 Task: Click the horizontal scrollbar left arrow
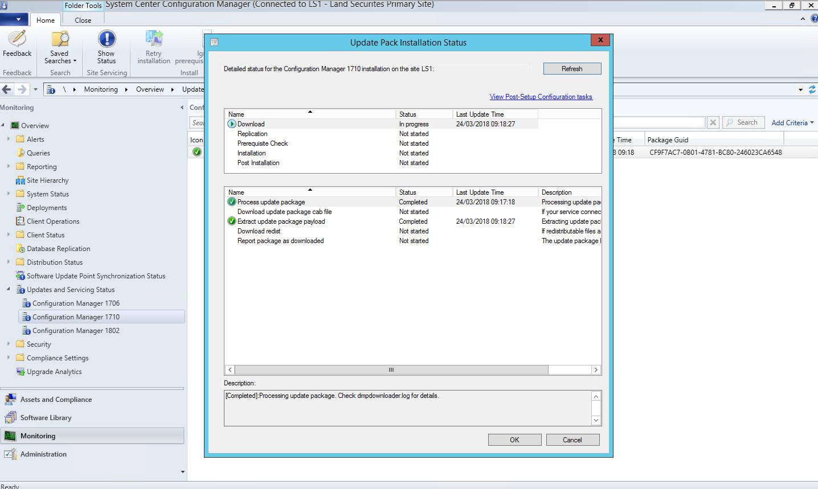pyautogui.click(x=230, y=369)
